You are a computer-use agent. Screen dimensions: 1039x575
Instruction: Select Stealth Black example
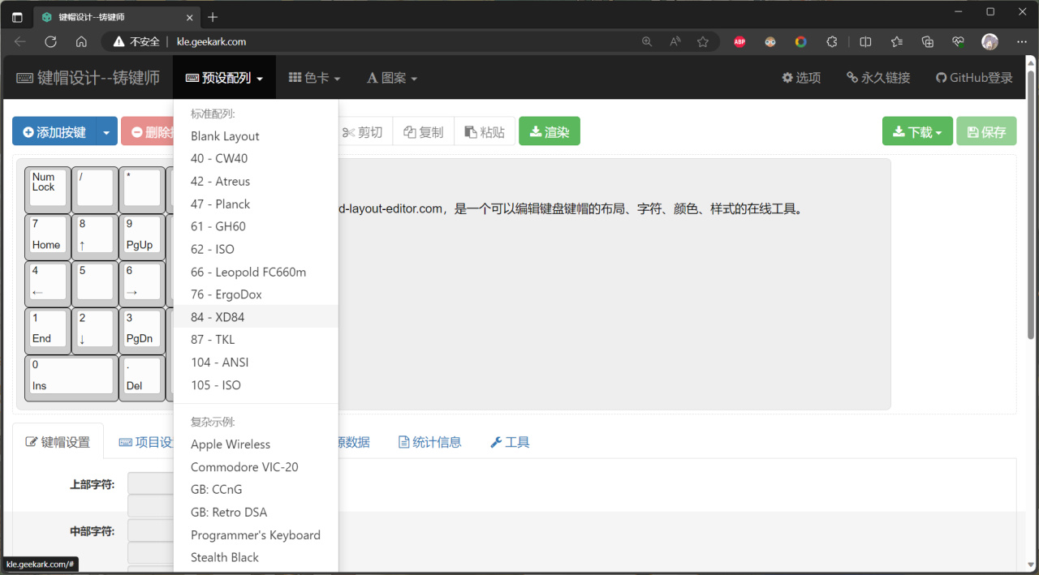(256, 558)
